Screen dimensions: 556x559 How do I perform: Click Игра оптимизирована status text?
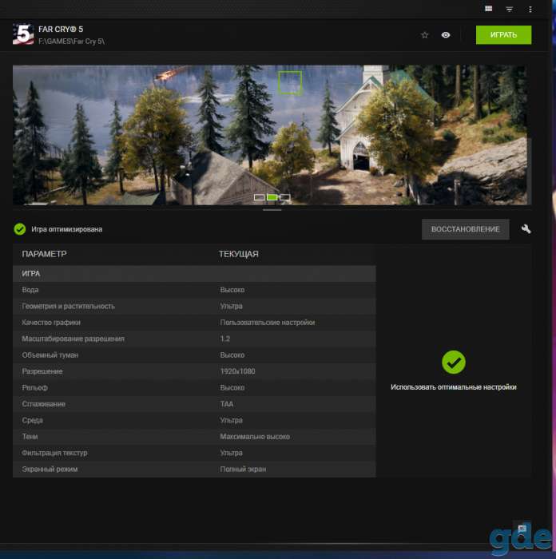66,229
